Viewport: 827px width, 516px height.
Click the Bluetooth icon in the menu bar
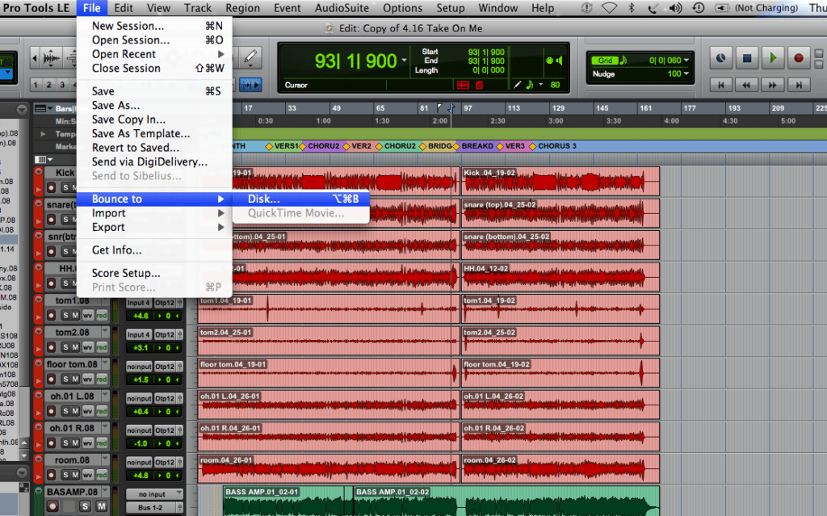click(x=631, y=7)
